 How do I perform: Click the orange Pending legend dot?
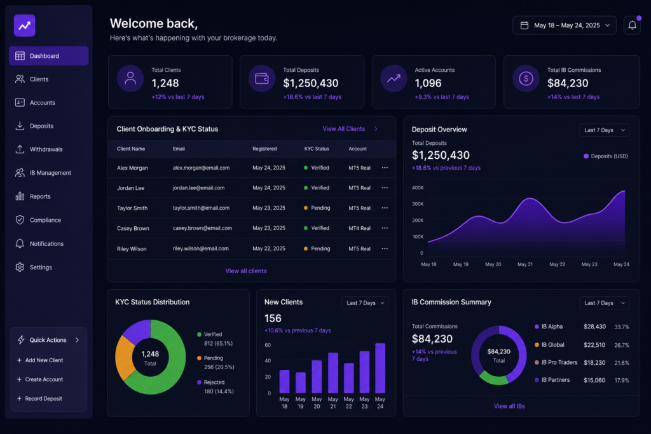[199, 358]
